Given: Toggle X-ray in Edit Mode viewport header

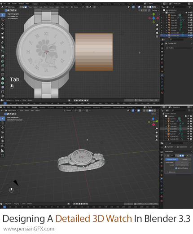Looking at the screenshot, I should tap(145, 7).
